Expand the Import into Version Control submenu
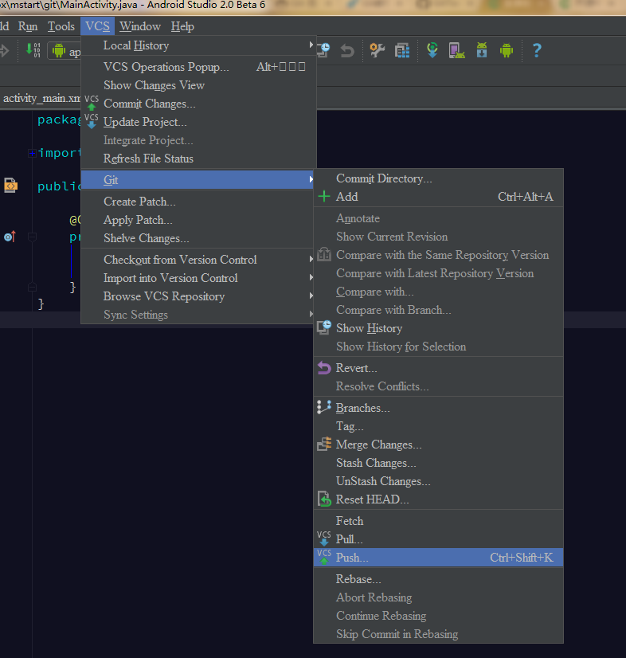The height and width of the screenshot is (658, 626). (x=198, y=278)
